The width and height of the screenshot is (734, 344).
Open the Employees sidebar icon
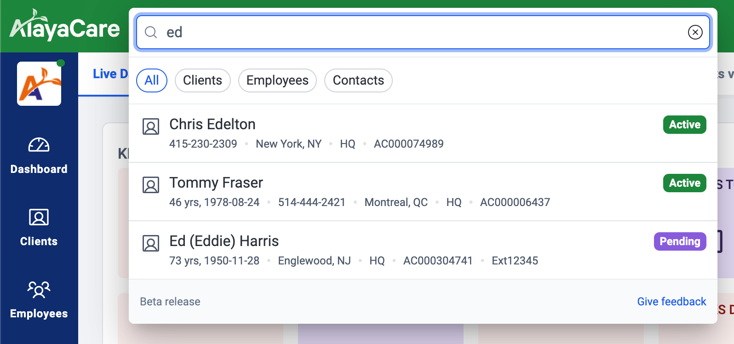(x=39, y=290)
